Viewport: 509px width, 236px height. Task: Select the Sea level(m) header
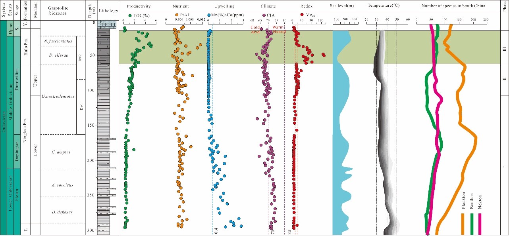342,6
